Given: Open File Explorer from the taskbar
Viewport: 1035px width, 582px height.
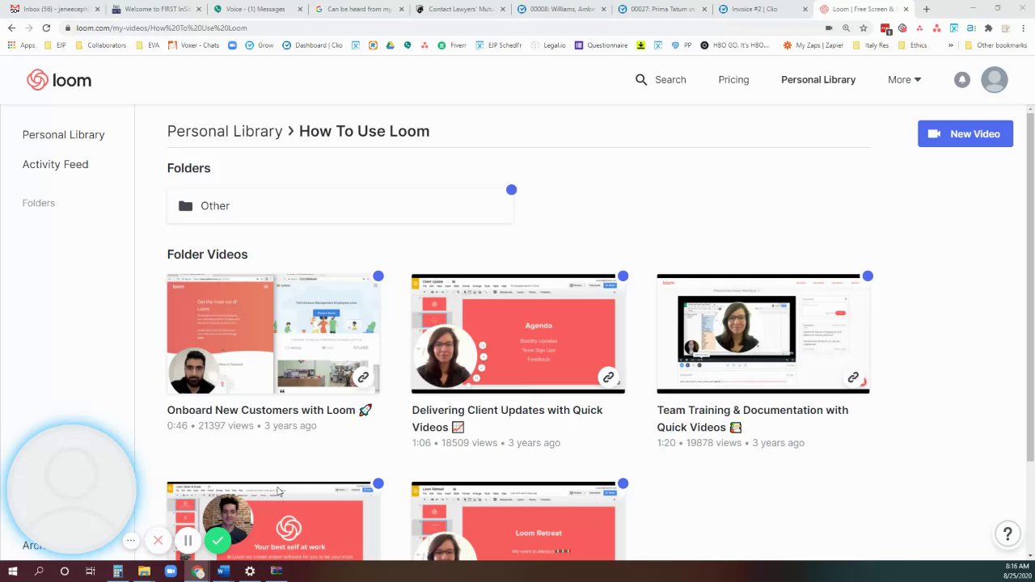Looking at the screenshot, I should [x=144, y=571].
